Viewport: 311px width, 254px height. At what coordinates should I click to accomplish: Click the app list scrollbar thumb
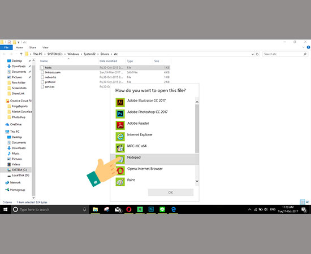pos(197,129)
